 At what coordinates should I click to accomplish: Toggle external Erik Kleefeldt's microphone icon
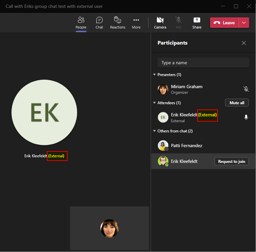point(246,117)
